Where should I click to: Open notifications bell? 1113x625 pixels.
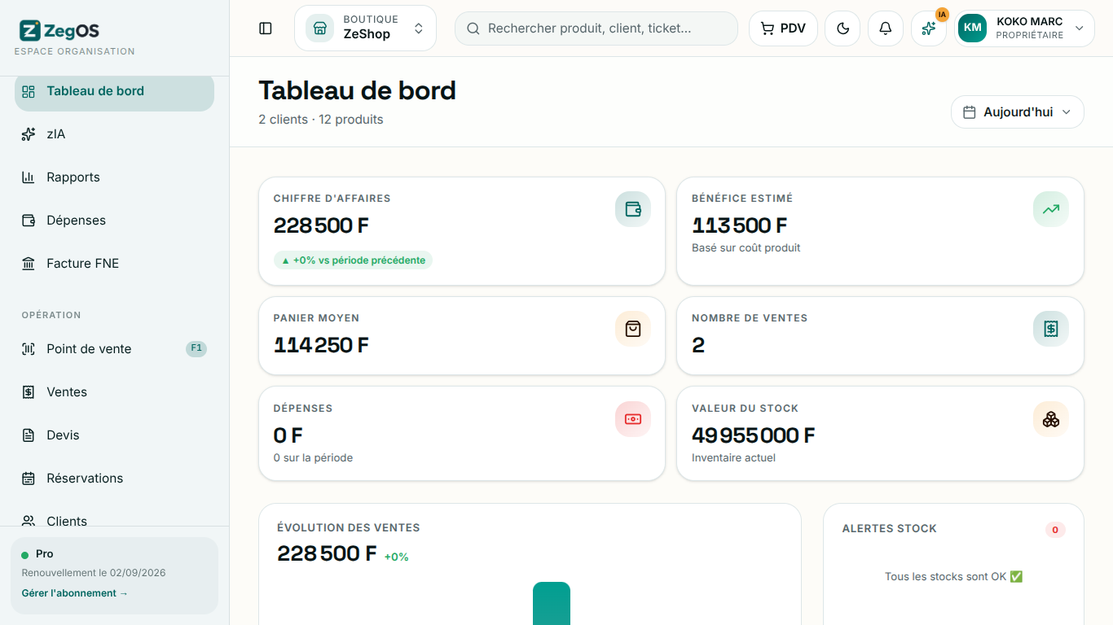point(886,28)
